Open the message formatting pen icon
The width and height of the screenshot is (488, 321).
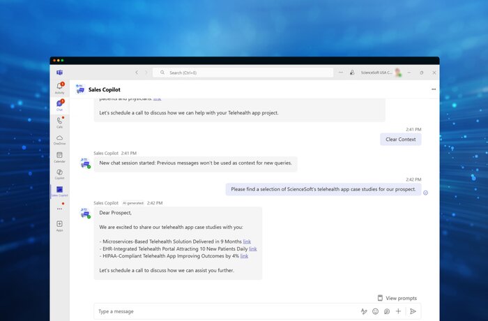363,311
